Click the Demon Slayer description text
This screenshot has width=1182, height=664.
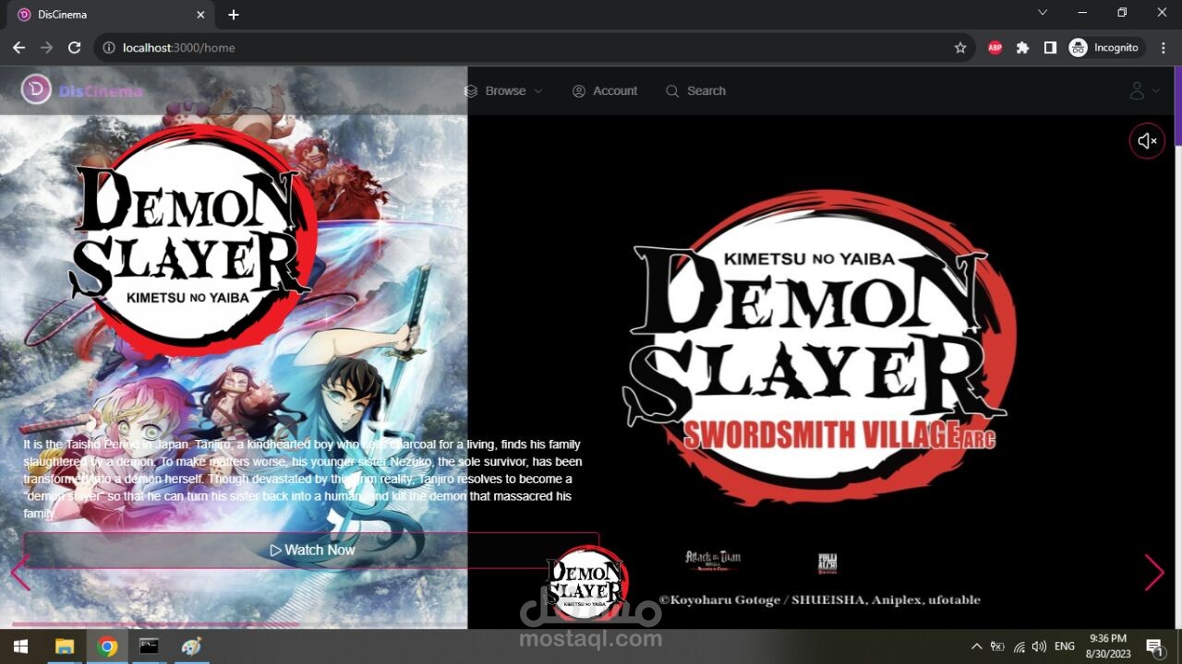tap(303, 479)
